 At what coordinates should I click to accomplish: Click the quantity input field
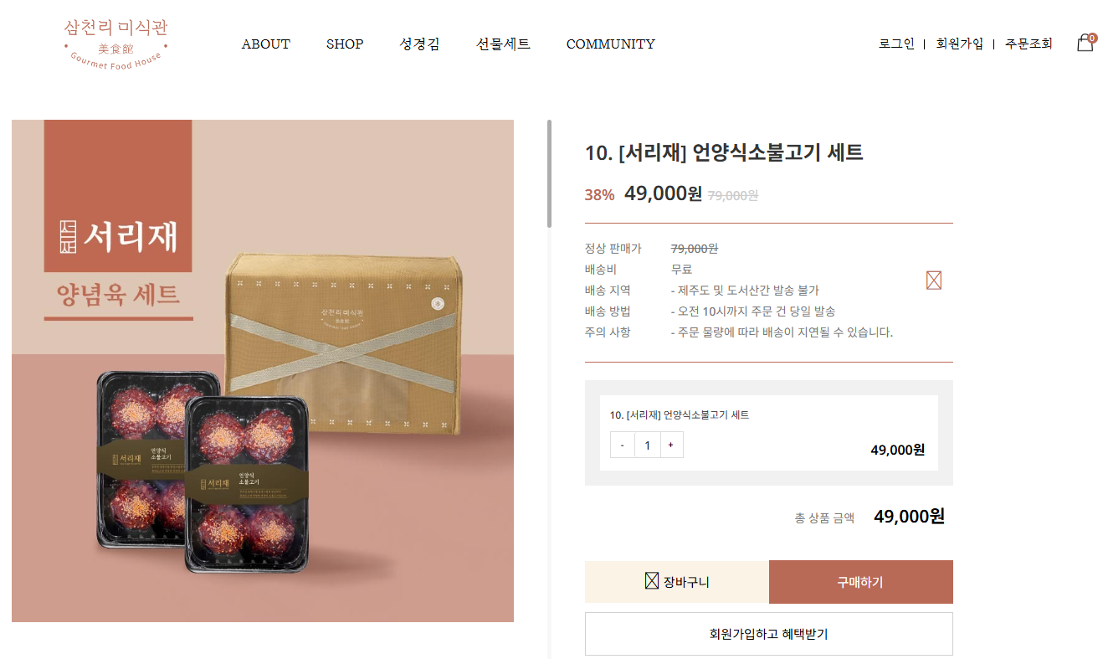648,445
